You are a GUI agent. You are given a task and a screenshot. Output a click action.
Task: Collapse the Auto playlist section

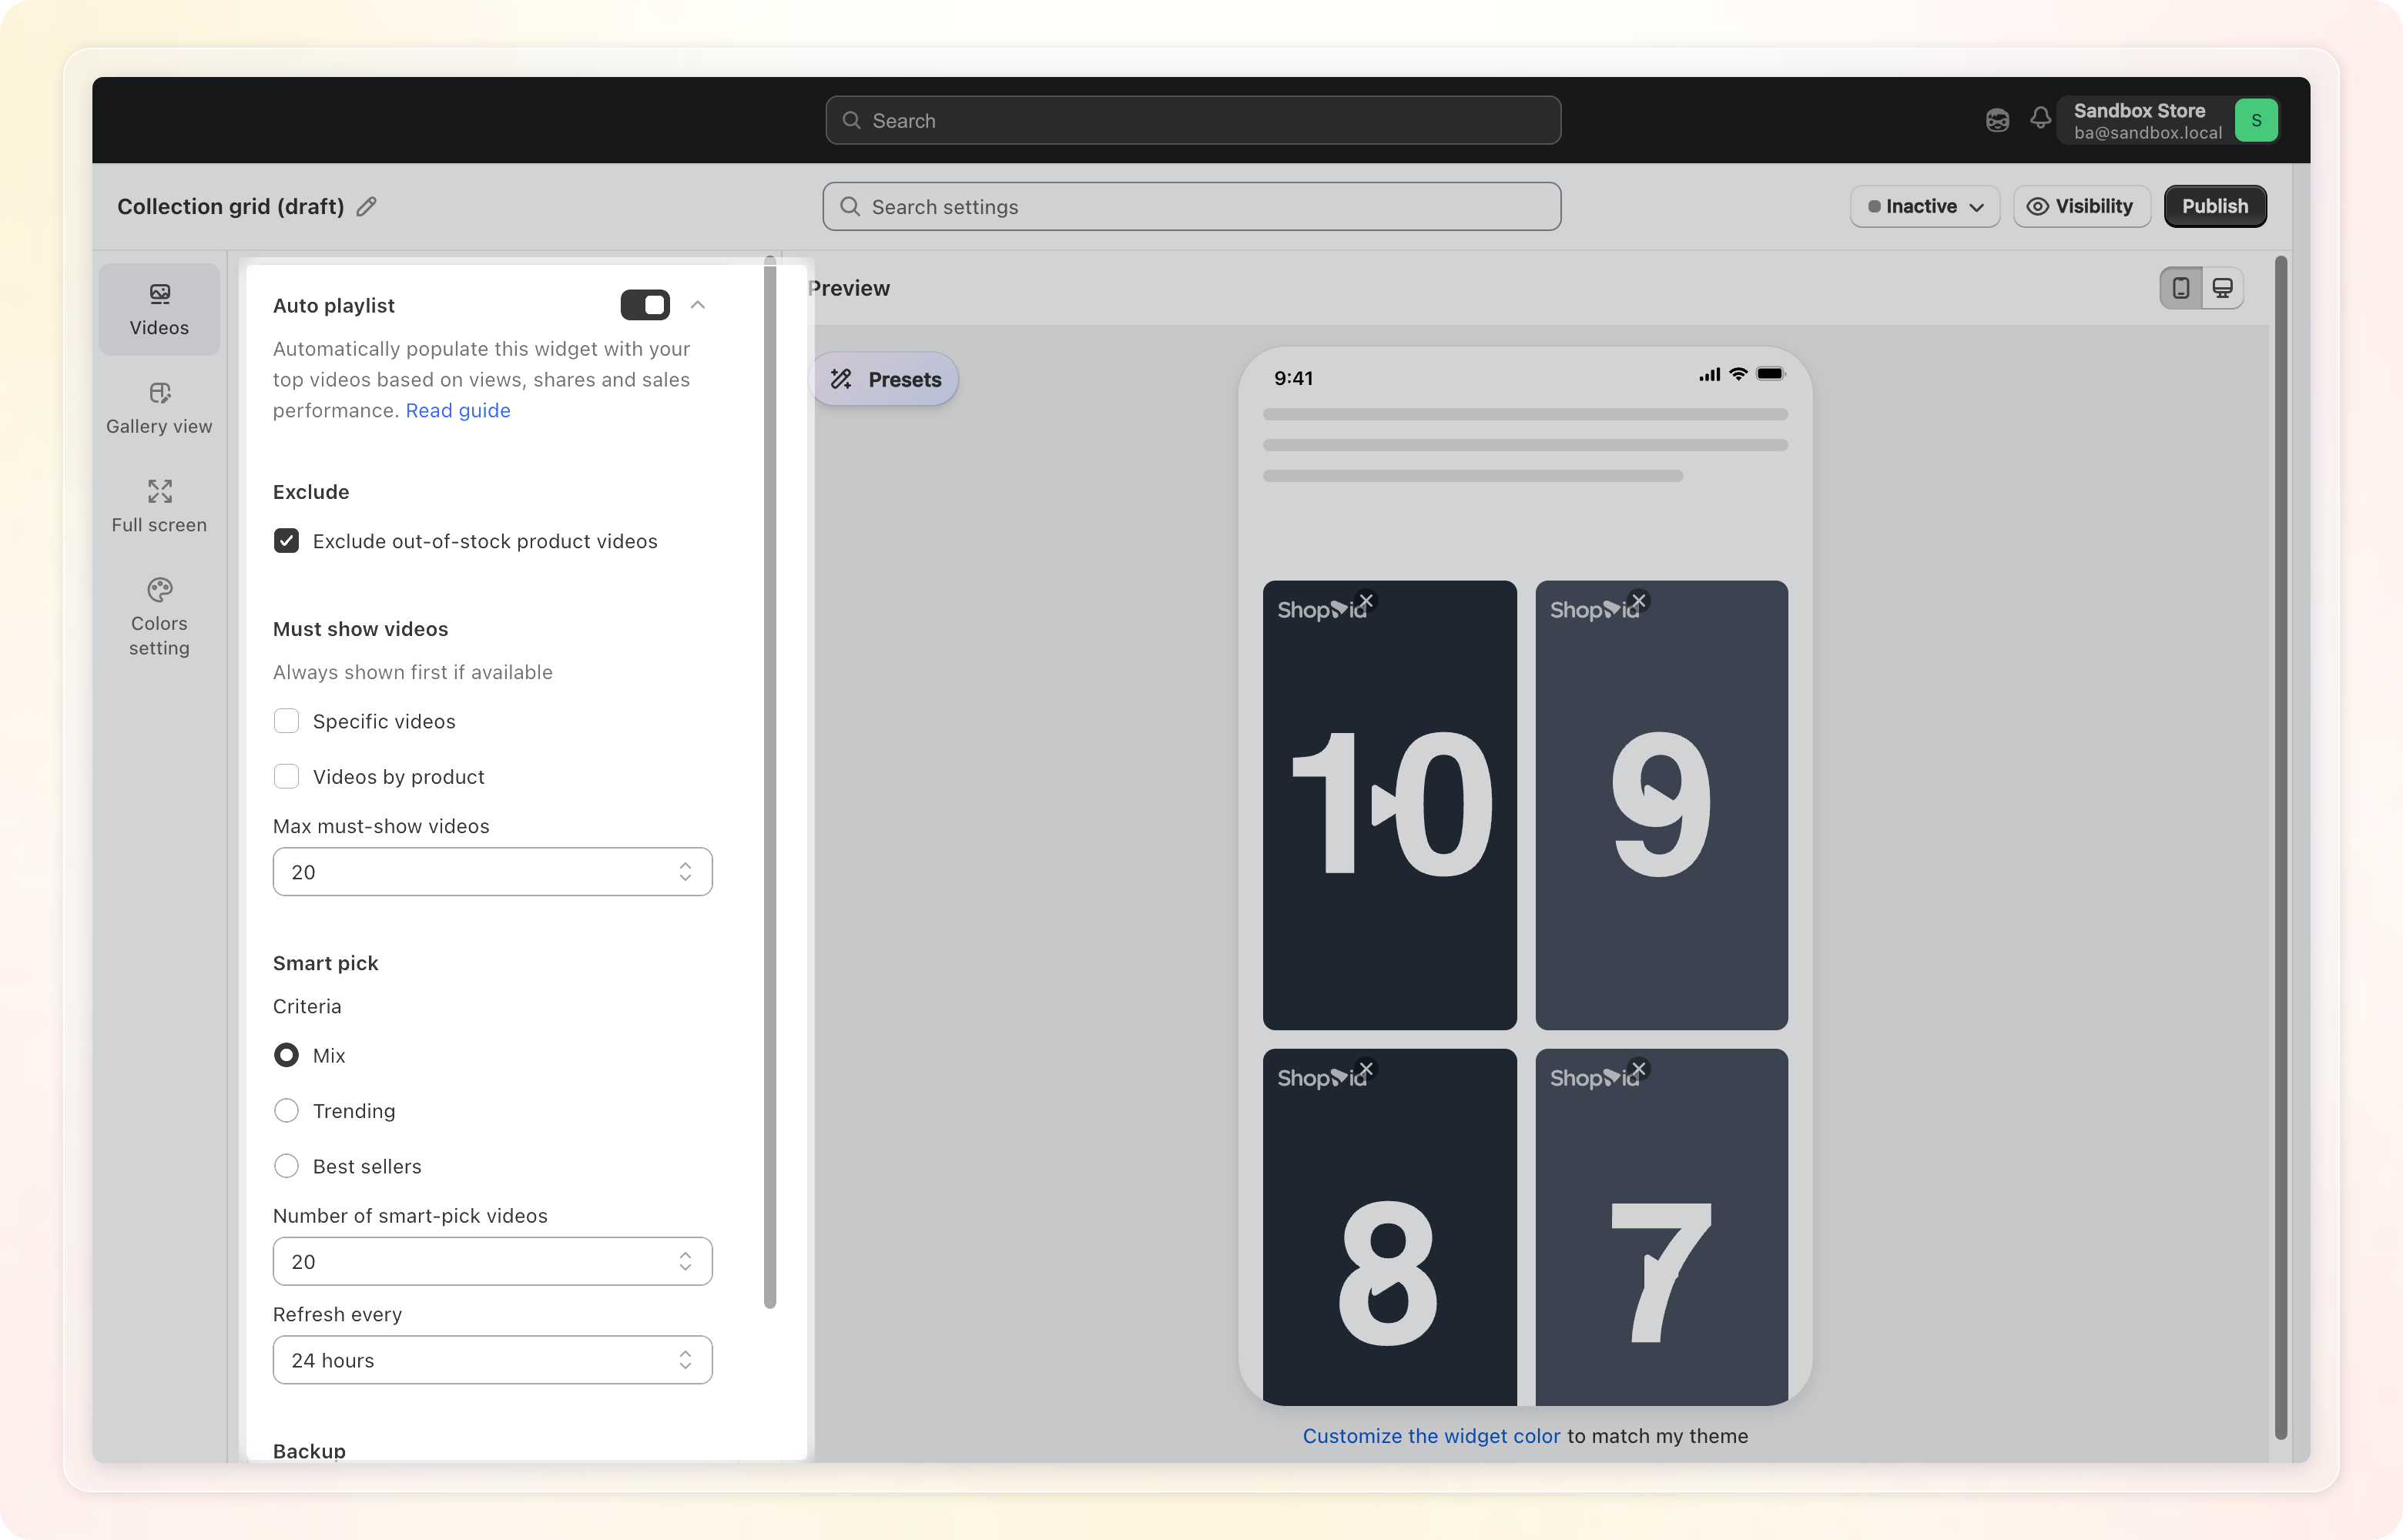pos(698,305)
